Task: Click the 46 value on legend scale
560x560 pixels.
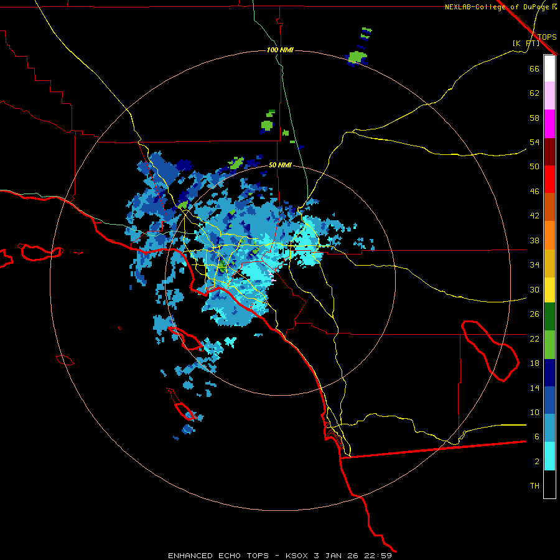Action: click(534, 192)
